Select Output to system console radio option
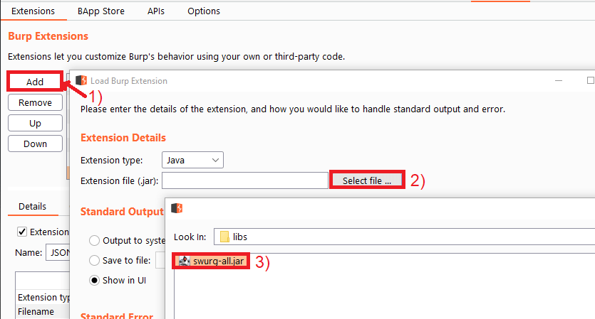Image resolution: width=595 pixels, height=319 pixels. tap(94, 241)
